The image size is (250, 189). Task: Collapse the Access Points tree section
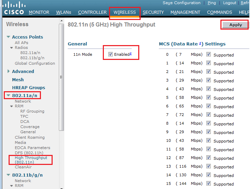(x=8, y=37)
